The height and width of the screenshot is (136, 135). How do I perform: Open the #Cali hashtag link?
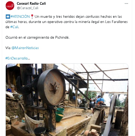coord(14,27)
